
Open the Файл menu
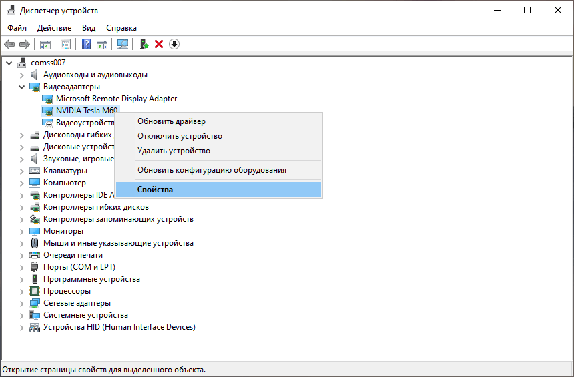tap(17, 28)
